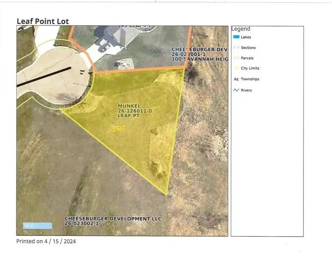Click the Townships 'Az' legend icon
The height and width of the screenshot is (256, 332).
click(236, 79)
